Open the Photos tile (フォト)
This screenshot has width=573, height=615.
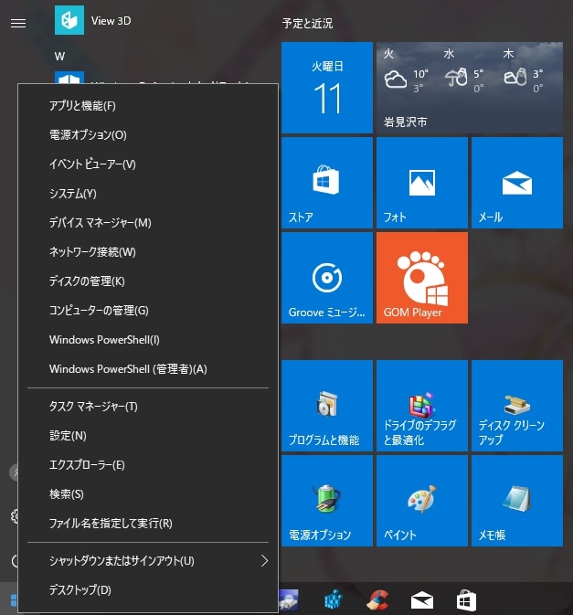tap(422, 183)
